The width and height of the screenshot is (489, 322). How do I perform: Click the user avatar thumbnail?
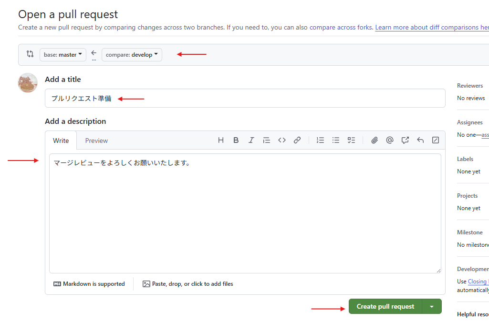point(28,83)
